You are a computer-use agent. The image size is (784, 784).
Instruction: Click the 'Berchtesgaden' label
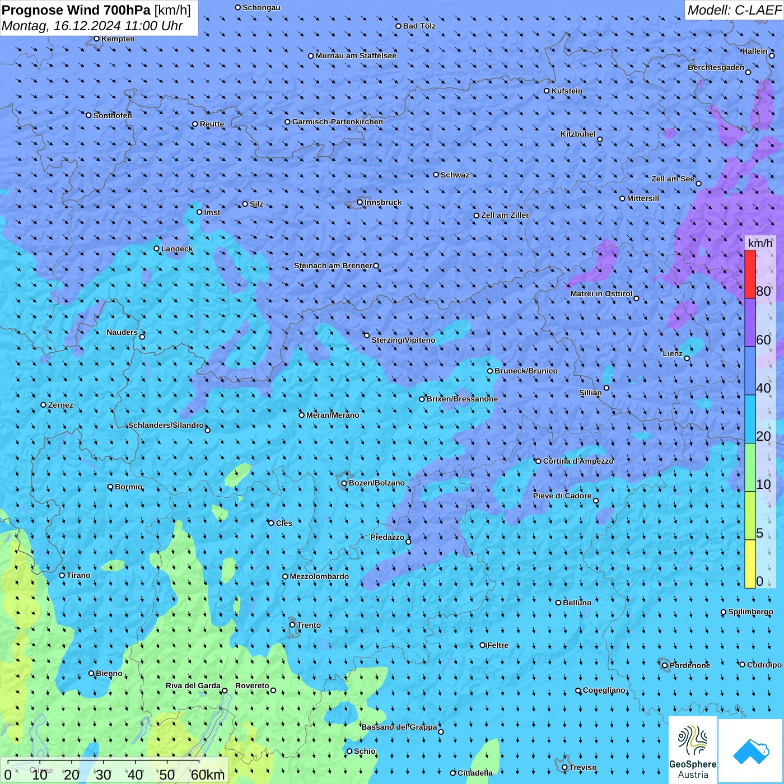(x=716, y=67)
